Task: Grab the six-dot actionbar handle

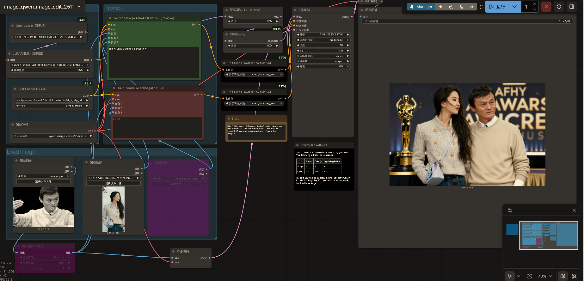Action: point(481,7)
